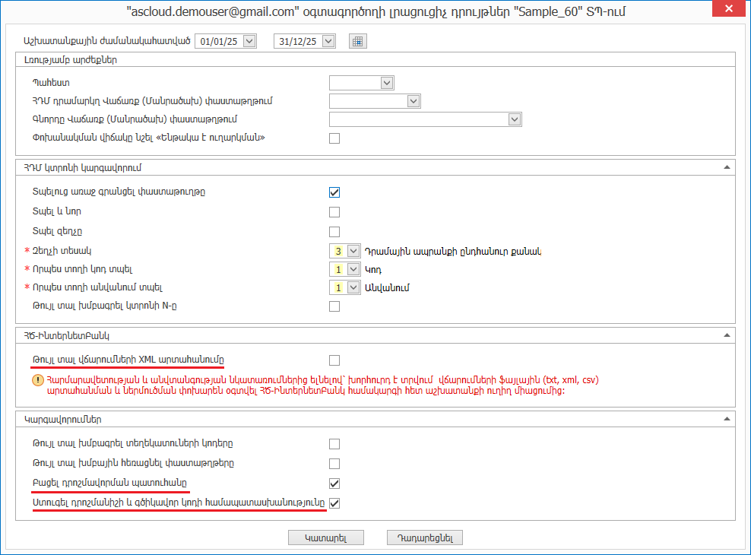The image size is (751, 555).
Task: Click the Դադարեցնել button
Action: (425, 538)
